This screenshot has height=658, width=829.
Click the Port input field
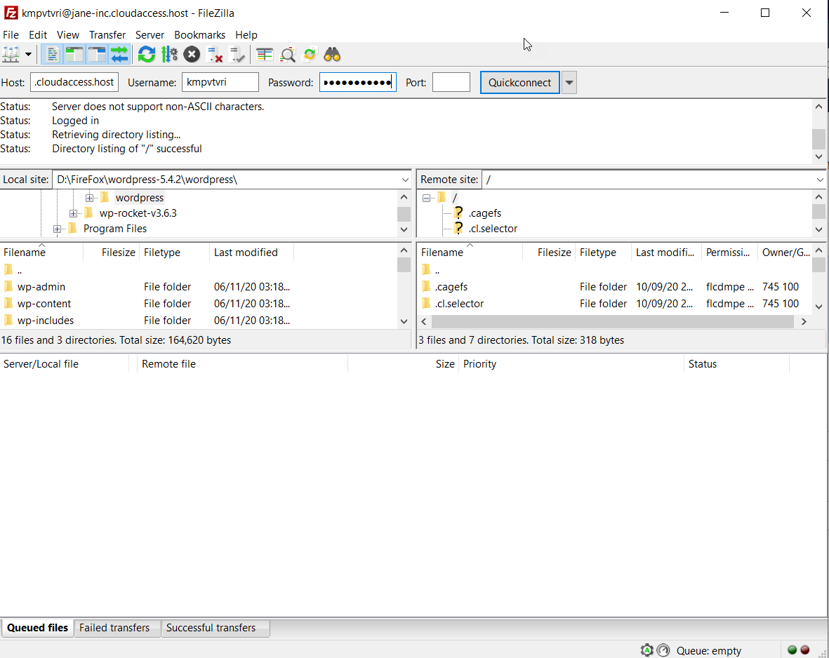coord(451,83)
